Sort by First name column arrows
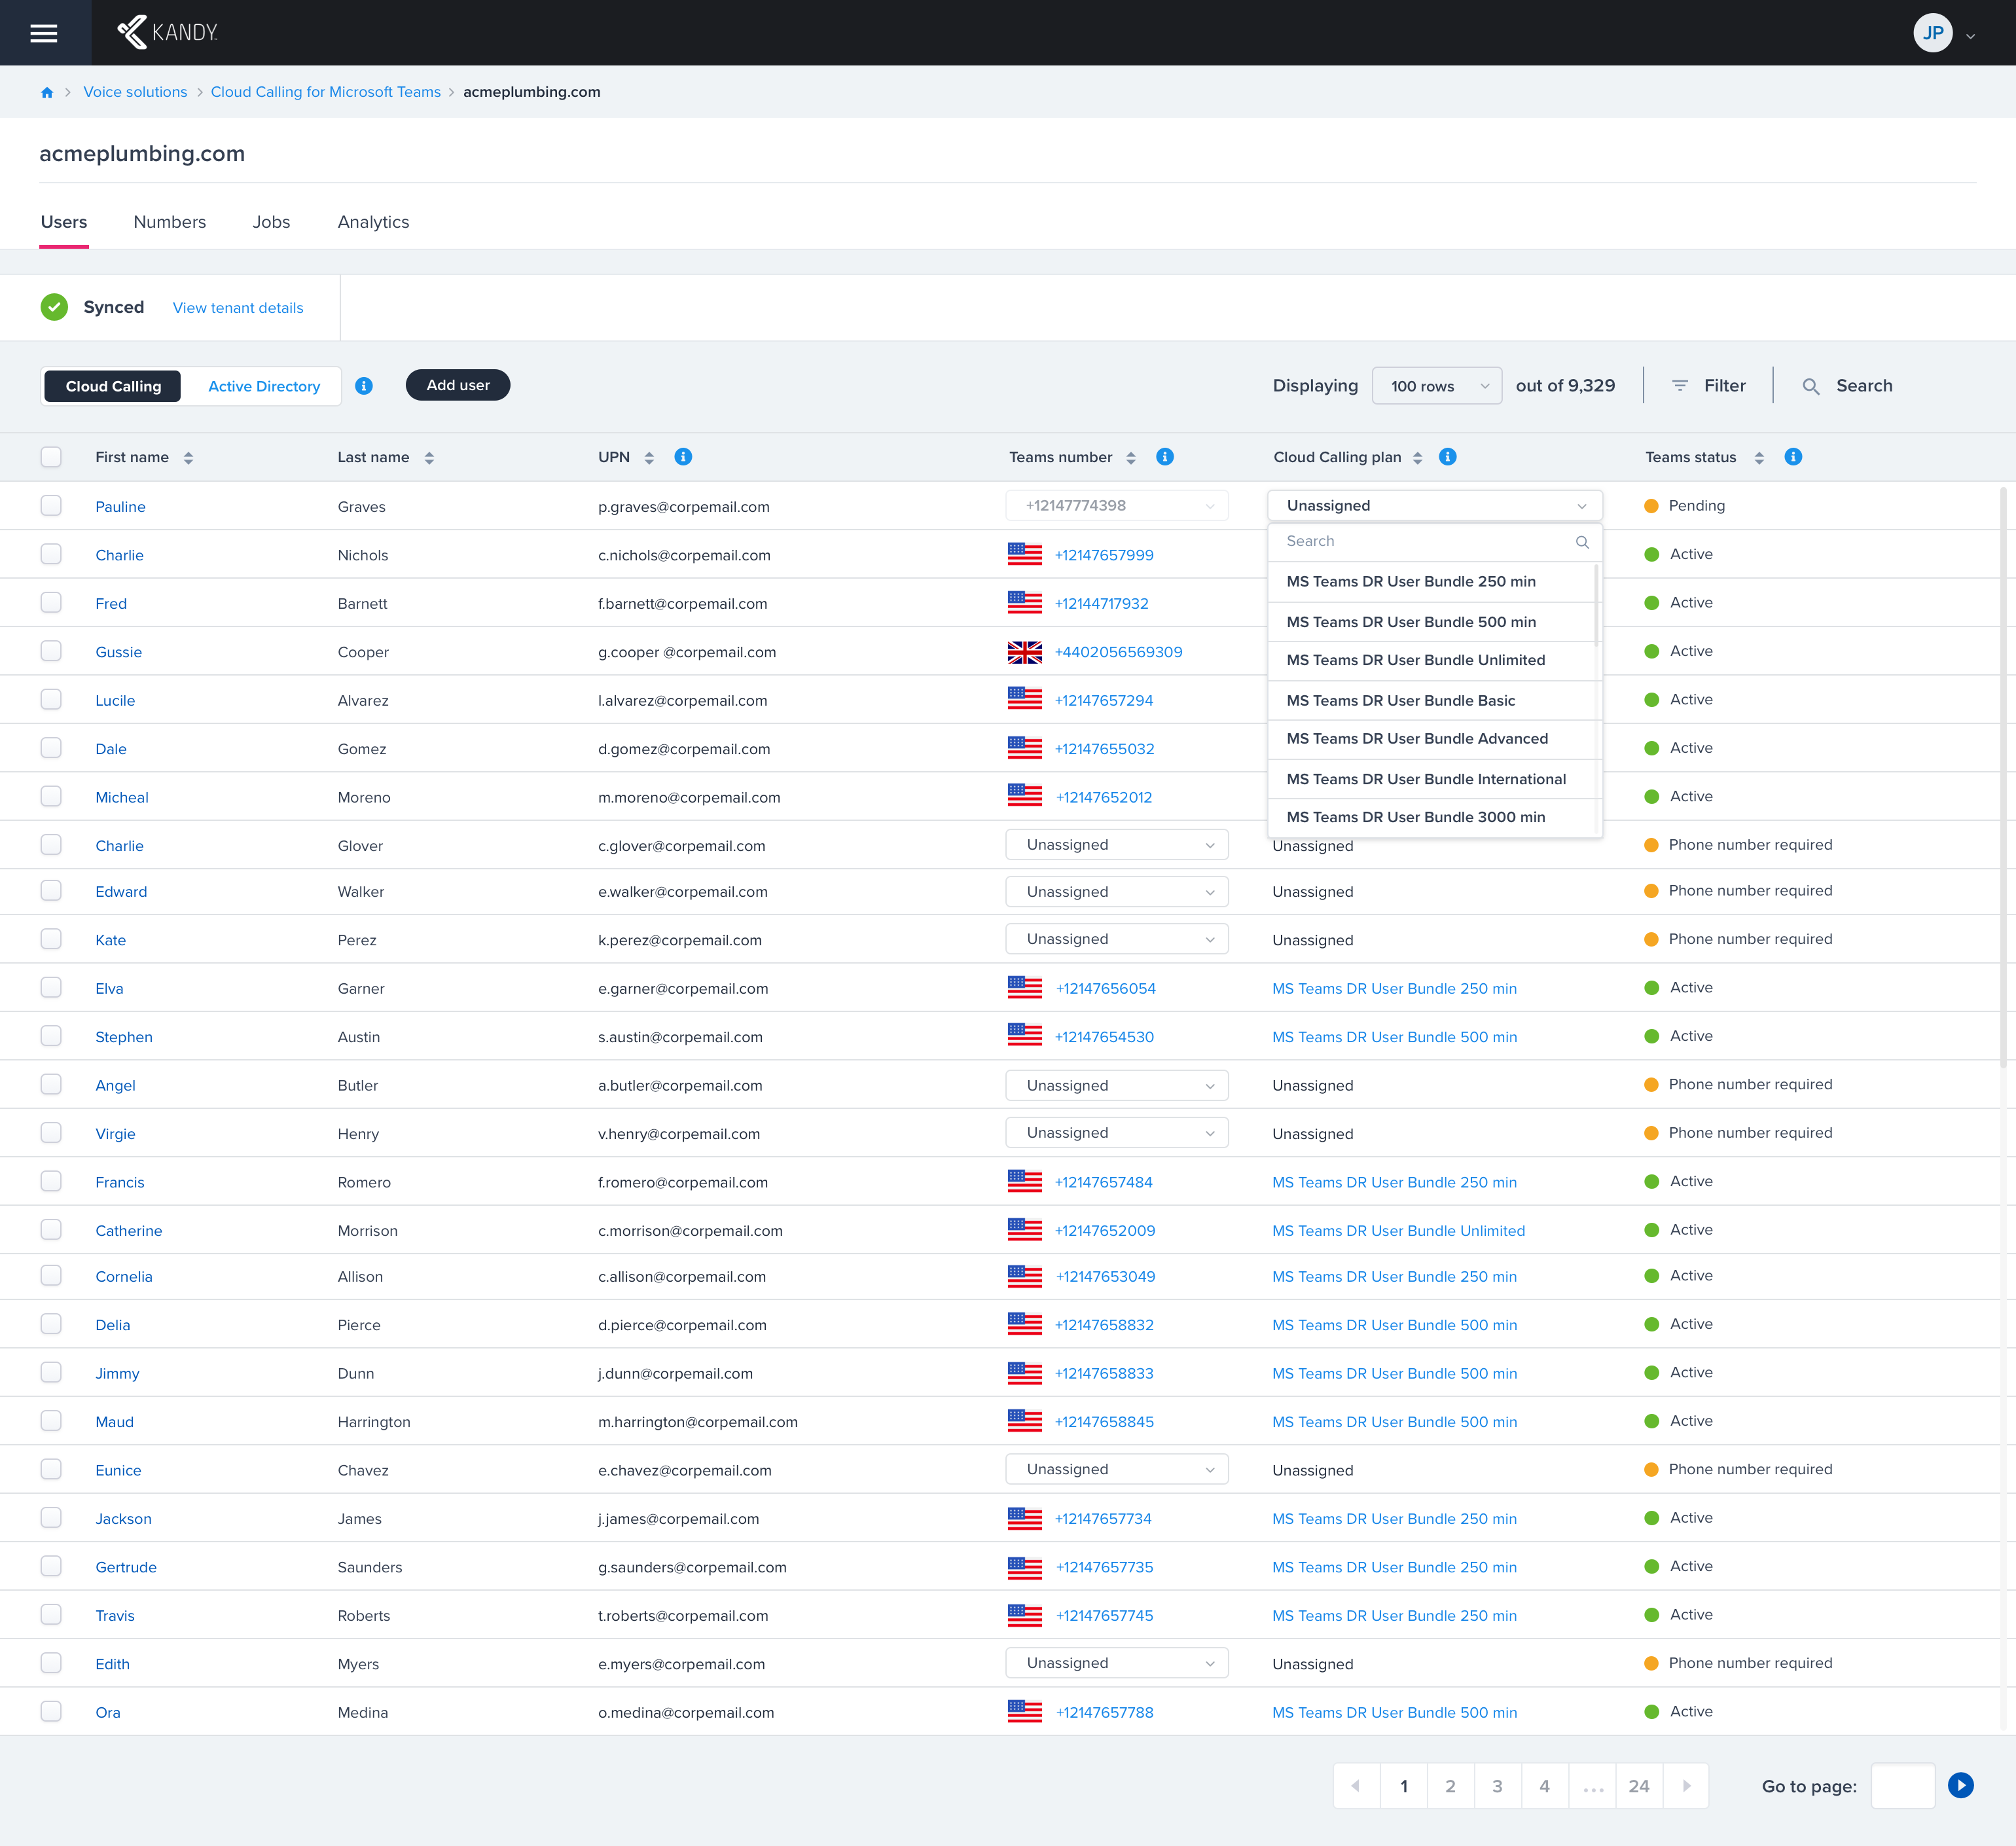This screenshot has width=2016, height=1846. pyautogui.click(x=188, y=458)
